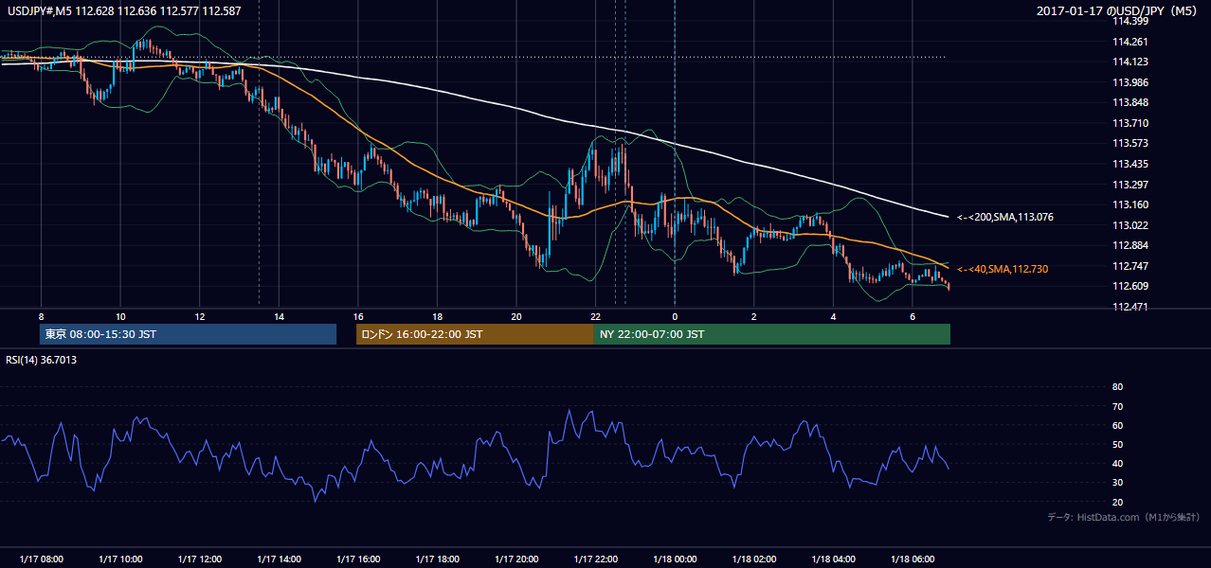The image size is (1211, 568).
Task: Click the 1/17 14:00 time axis label
Action: click(279, 559)
